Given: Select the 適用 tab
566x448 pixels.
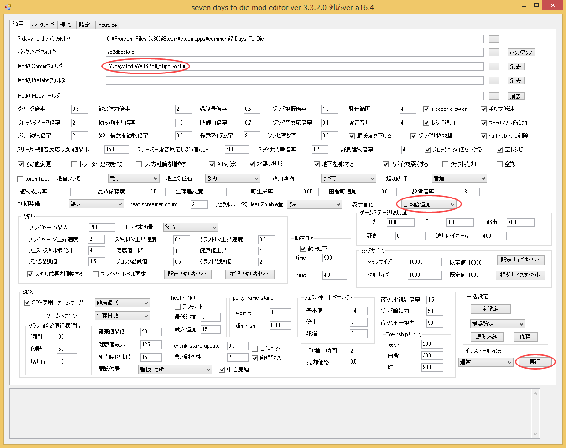Looking at the screenshot, I should (19, 24).
